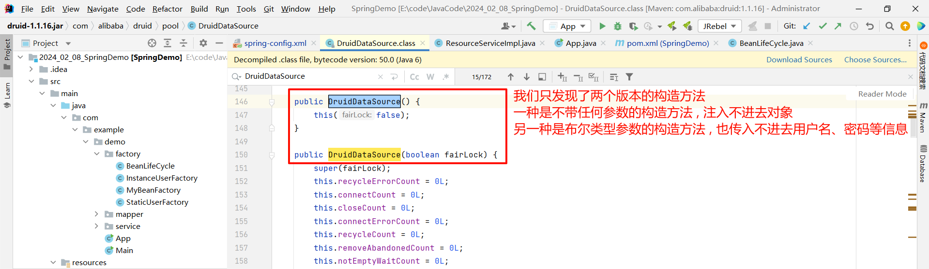Click the Git update project arrow
This screenshot has height=269, width=929.
tap(807, 26)
